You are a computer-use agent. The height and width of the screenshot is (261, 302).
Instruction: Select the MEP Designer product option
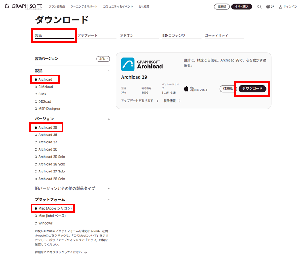[x=48, y=109]
